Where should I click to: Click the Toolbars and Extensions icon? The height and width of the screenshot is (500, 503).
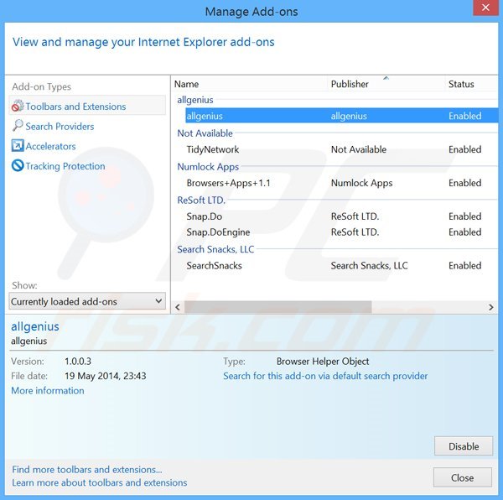(x=18, y=106)
